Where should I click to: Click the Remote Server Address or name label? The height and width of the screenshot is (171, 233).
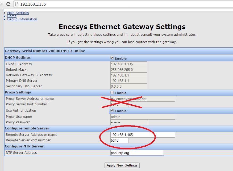tap(31, 135)
